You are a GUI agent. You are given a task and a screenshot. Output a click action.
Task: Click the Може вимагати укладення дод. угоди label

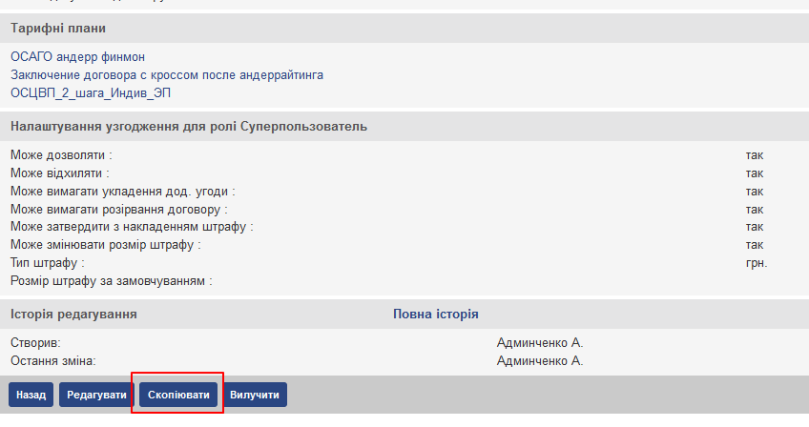[x=122, y=192]
